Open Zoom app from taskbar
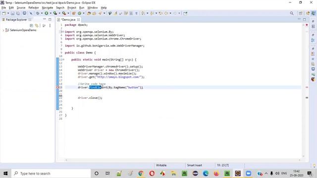 [x=249, y=174]
